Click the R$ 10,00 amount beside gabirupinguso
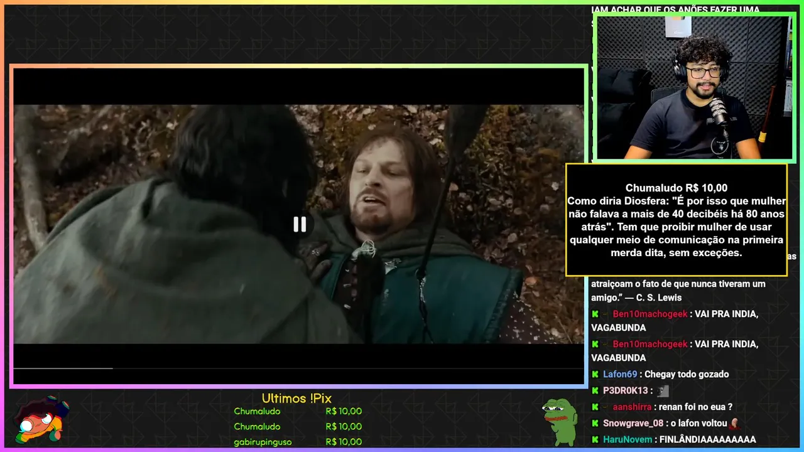 click(344, 442)
